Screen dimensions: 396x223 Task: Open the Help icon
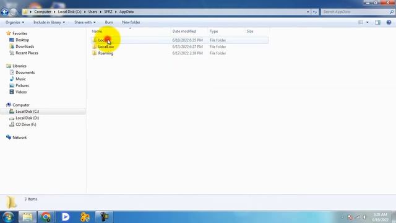point(389,22)
